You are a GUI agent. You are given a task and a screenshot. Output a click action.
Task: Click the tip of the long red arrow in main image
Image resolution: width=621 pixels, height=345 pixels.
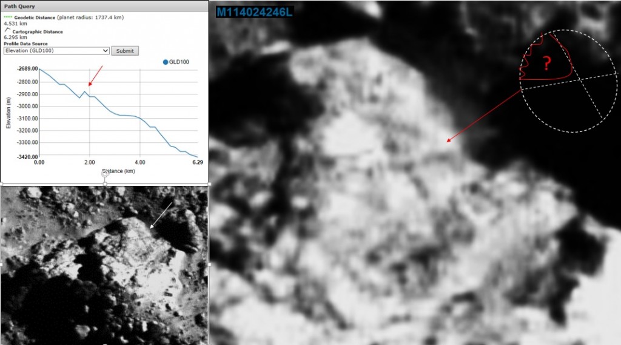[448, 141]
